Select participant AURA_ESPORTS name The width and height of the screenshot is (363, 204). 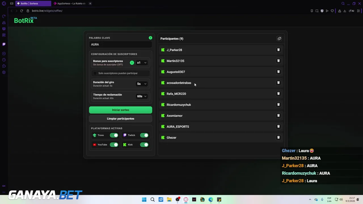click(x=178, y=127)
